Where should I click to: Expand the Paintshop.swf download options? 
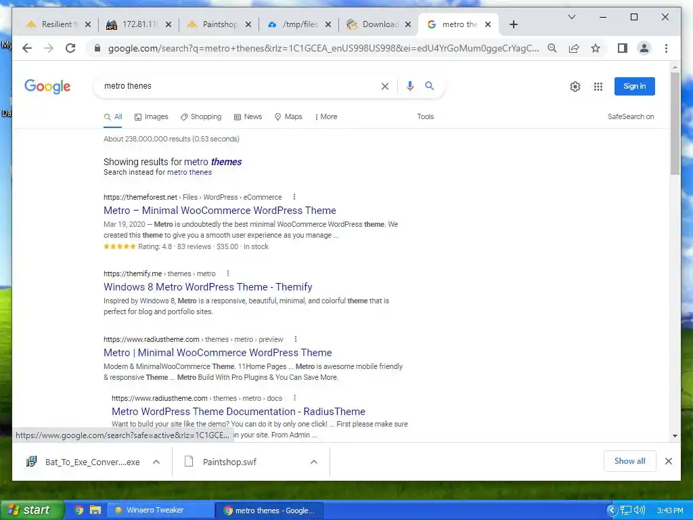tap(314, 462)
